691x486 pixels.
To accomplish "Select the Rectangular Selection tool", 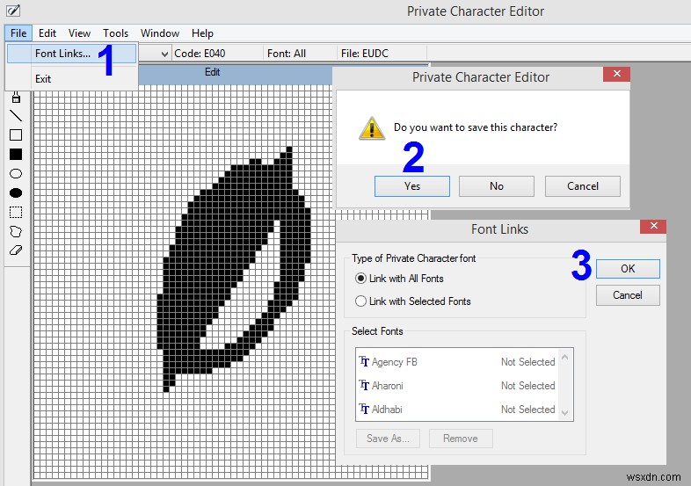I will [x=16, y=213].
